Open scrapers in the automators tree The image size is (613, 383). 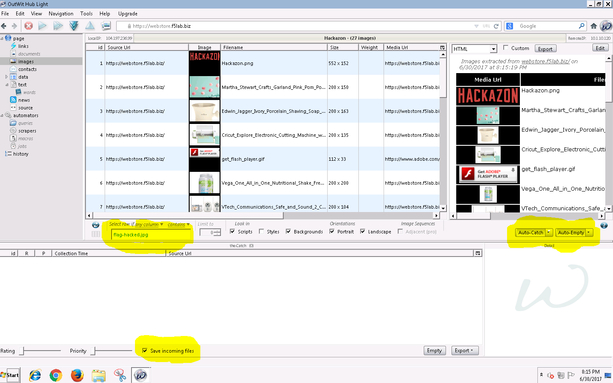point(27,131)
